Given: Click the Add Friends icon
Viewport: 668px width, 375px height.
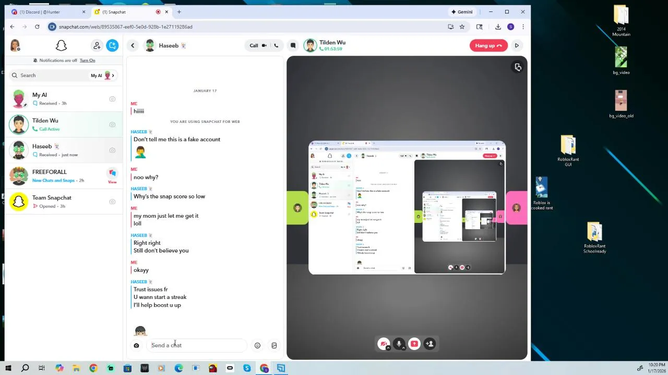Looking at the screenshot, I should pyautogui.click(x=97, y=46).
